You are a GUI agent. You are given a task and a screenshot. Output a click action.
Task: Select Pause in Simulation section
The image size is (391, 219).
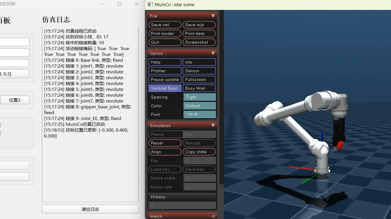[165, 134]
